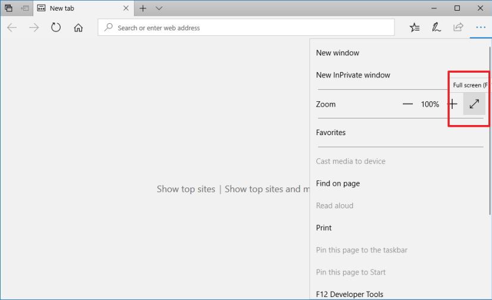This screenshot has width=492, height=300.
Task: Select the New tab tab
Action: [x=83, y=8]
